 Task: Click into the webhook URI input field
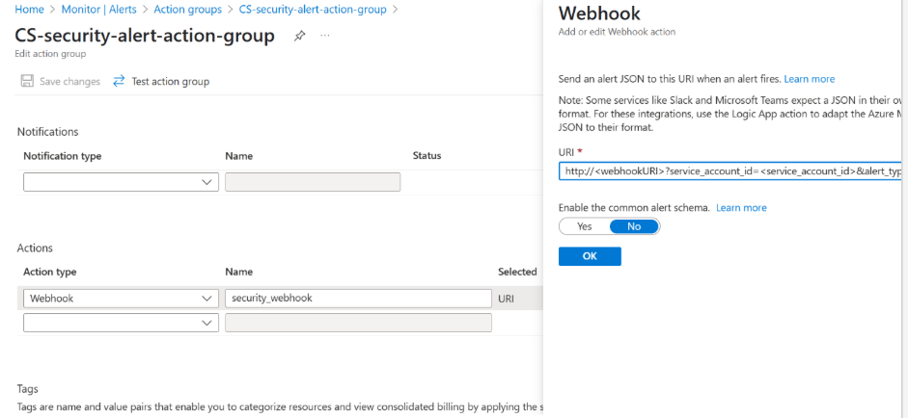730,171
